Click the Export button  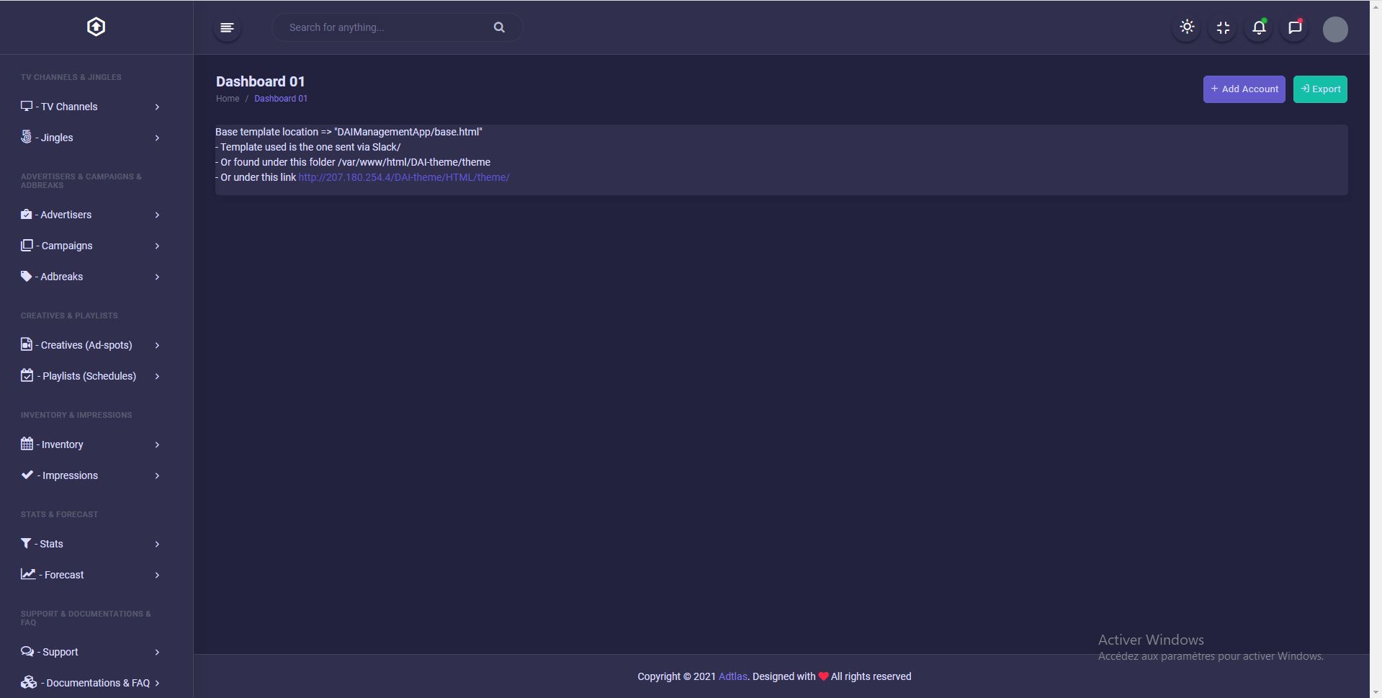pos(1319,89)
